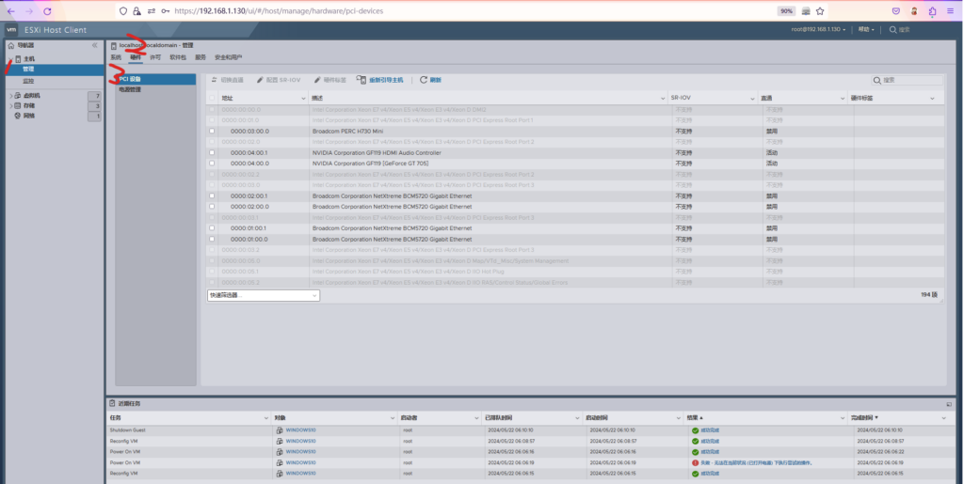Minimize the recent tasks panel icon
This screenshot has height=484, width=964.
tap(949, 403)
